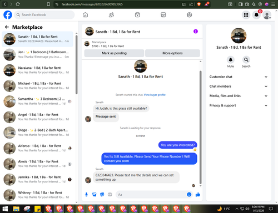278x213 pixels.
Task: Go back with the browser back arrow
Action: point(5,4)
